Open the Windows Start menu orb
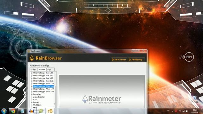Screen dimensions: 203x114 tap(4, 111)
